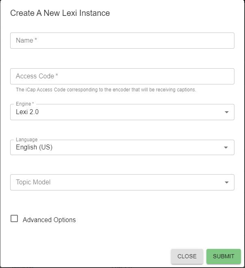Click the Topic Model placeholder text
This screenshot has width=245, height=268.
33,182
